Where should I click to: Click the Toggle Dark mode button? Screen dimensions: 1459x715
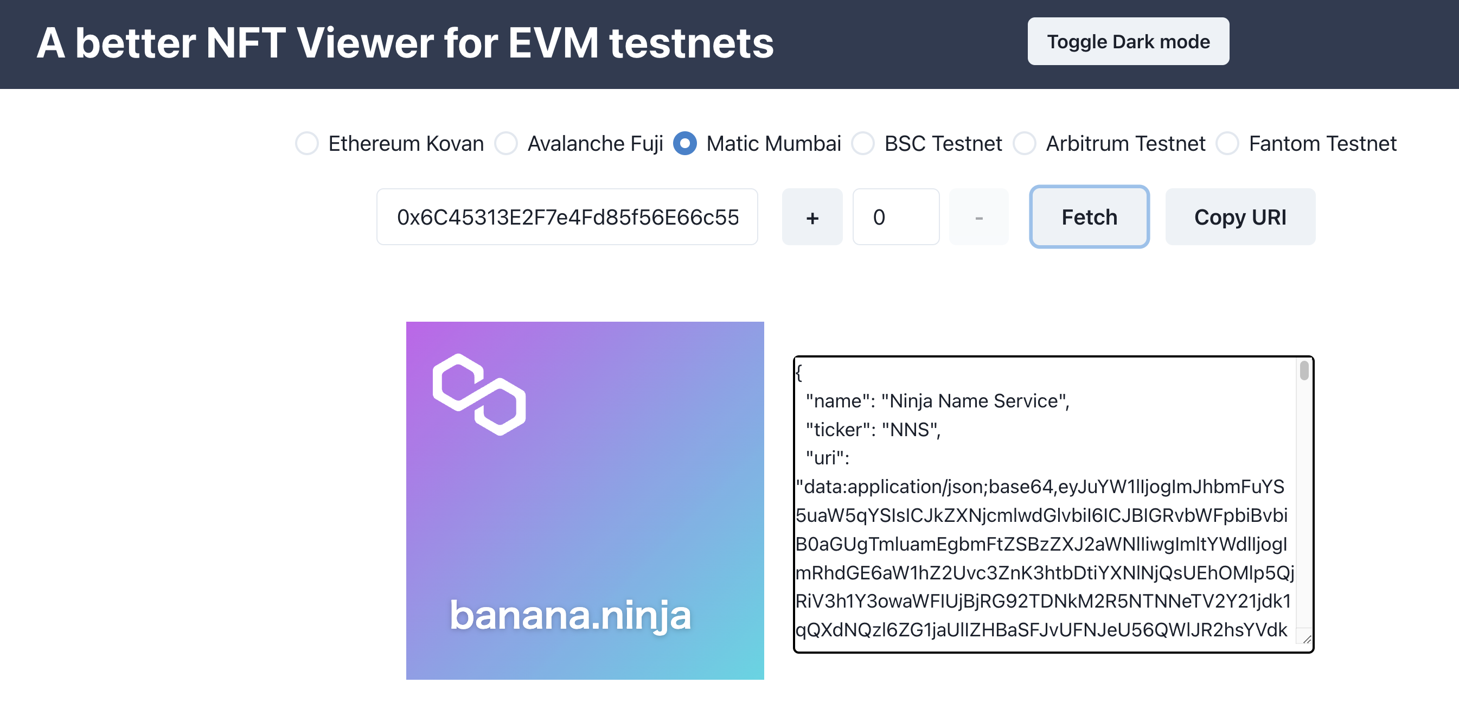click(x=1128, y=41)
